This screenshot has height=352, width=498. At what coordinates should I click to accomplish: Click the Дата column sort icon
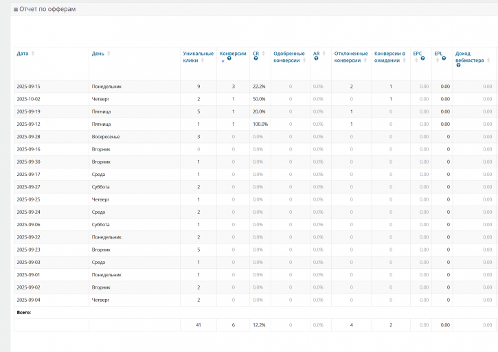[x=33, y=54]
